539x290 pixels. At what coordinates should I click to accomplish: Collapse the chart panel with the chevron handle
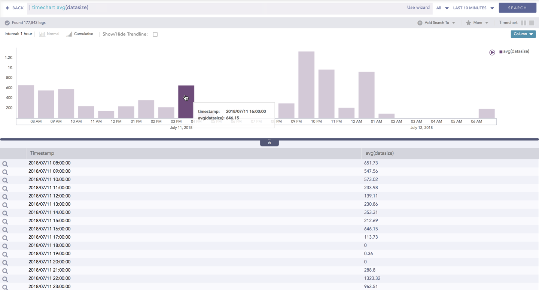[x=269, y=143]
